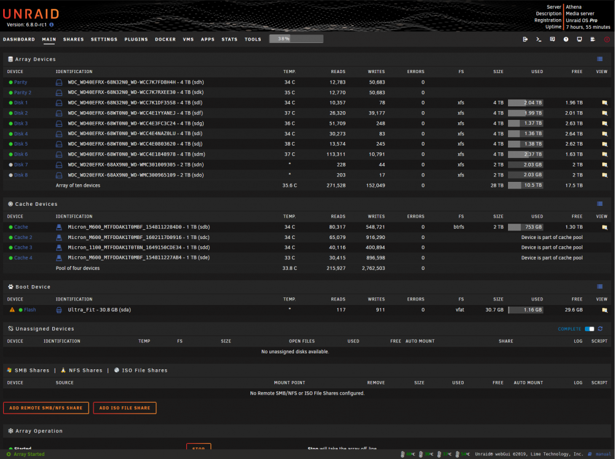Click Add ISO File Share button
Viewport: 615px width, 459px height.
[x=125, y=408]
